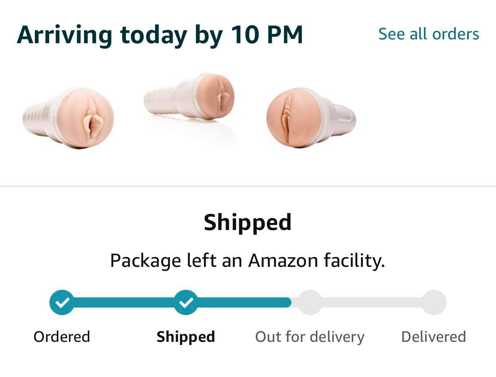Click the Arriving today by 10 PM heading

tap(160, 35)
